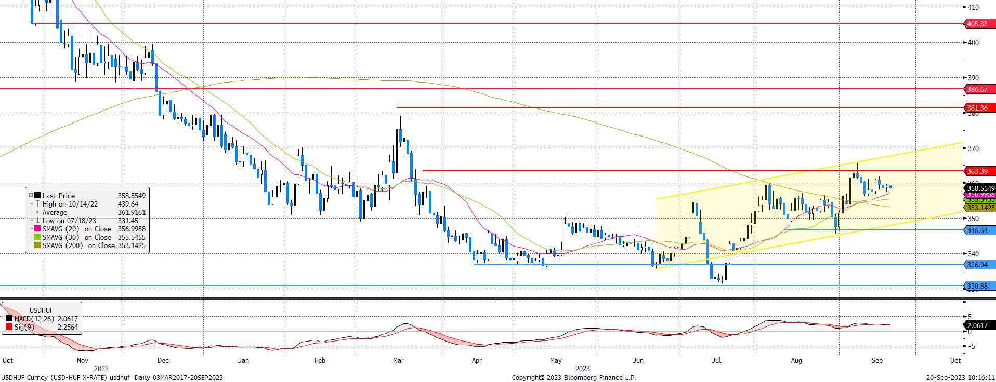Click the Feb month label on the time axis

coord(320,360)
